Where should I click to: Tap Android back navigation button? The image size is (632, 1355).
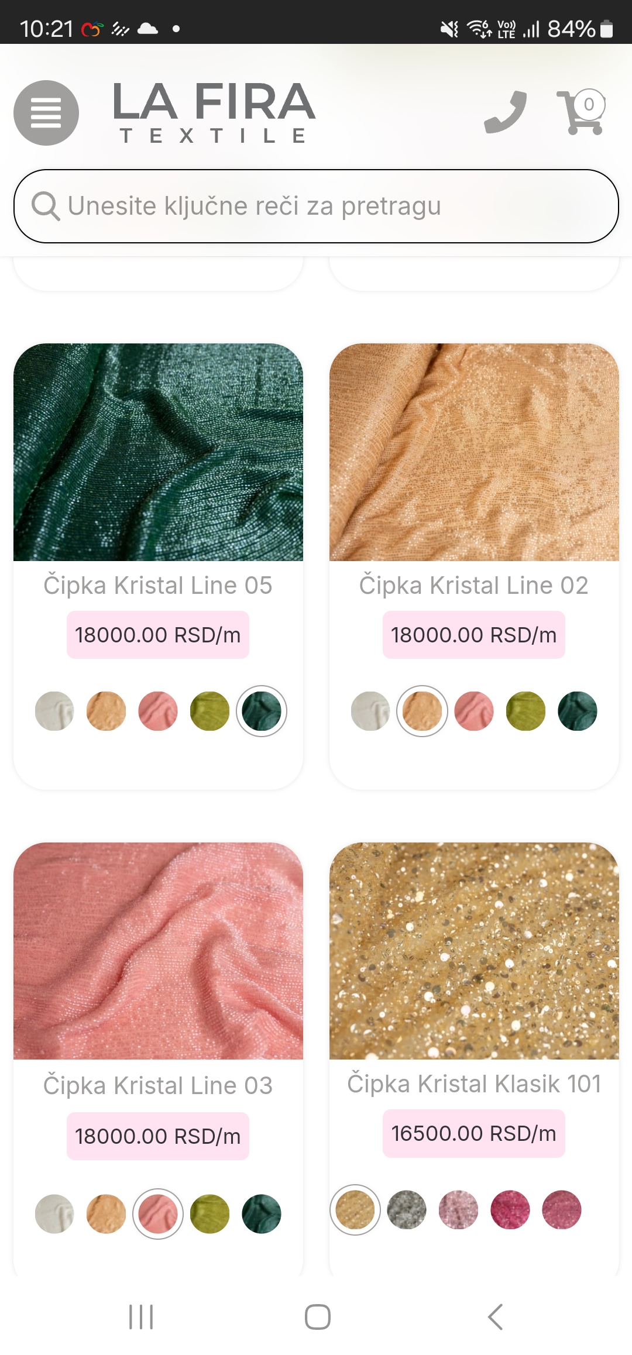pos(495,1317)
